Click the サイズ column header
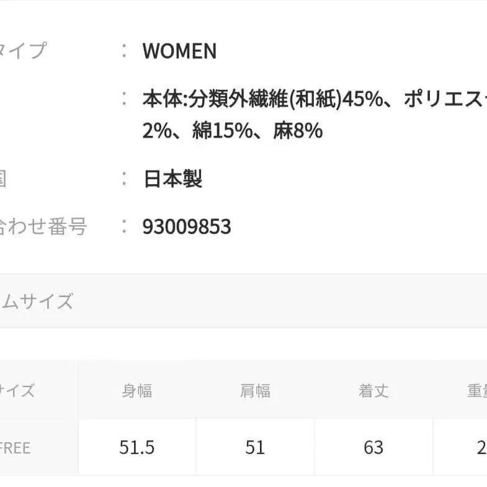The image size is (487, 487). [17, 391]
